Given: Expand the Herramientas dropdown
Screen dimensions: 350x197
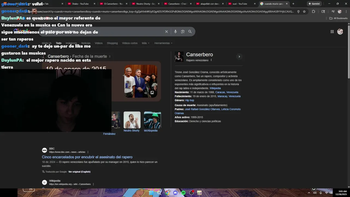Looking at the screenshot, I should click(163, 43).
